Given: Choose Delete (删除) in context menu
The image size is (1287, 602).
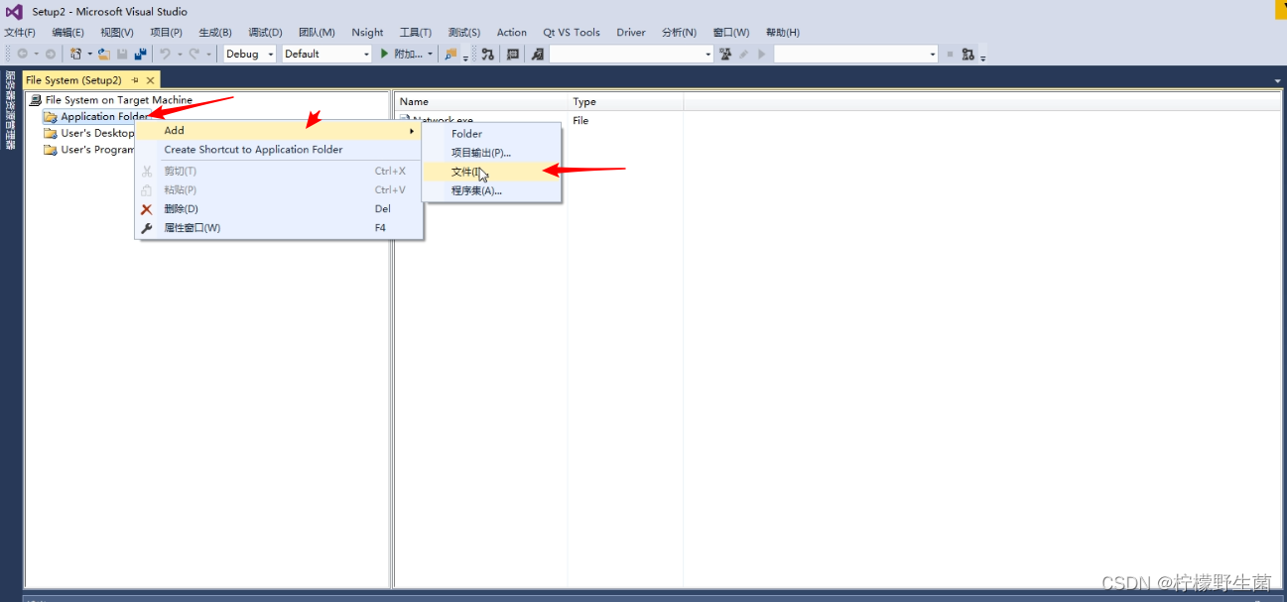Looking at the screenshot, I should click(x=279, y=209).
